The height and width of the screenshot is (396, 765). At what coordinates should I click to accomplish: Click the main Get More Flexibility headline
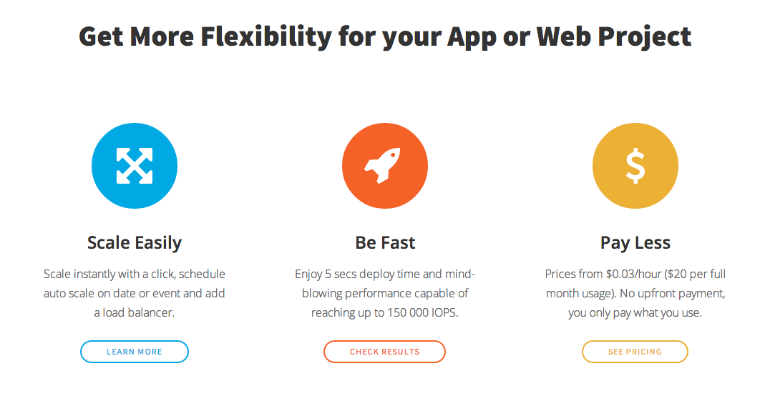(385, 36)
